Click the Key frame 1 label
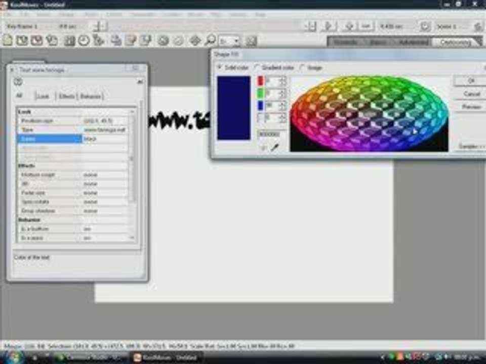Screen dimensions: 486x364 click(22, 26)
